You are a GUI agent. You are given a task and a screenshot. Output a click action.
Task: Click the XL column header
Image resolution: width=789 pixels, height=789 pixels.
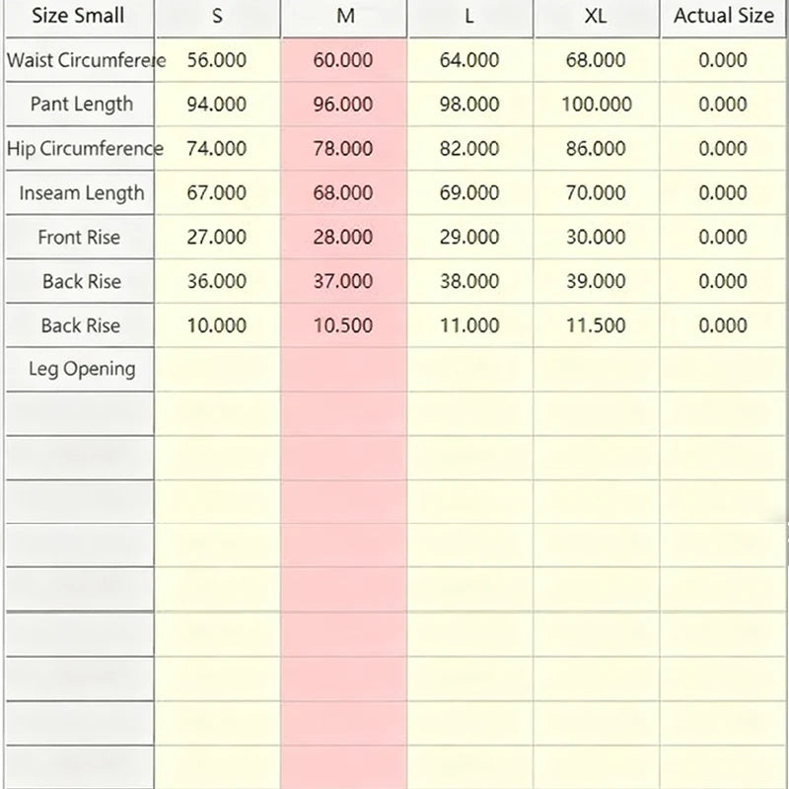597,18
